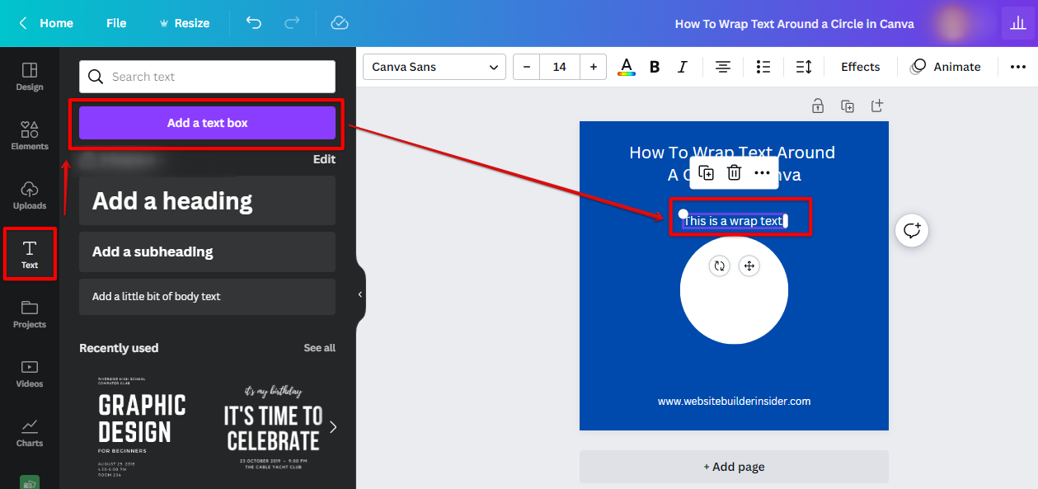Click the undo arrow icon
Viewport: 1038px width, 489px height.
[254, 23]
